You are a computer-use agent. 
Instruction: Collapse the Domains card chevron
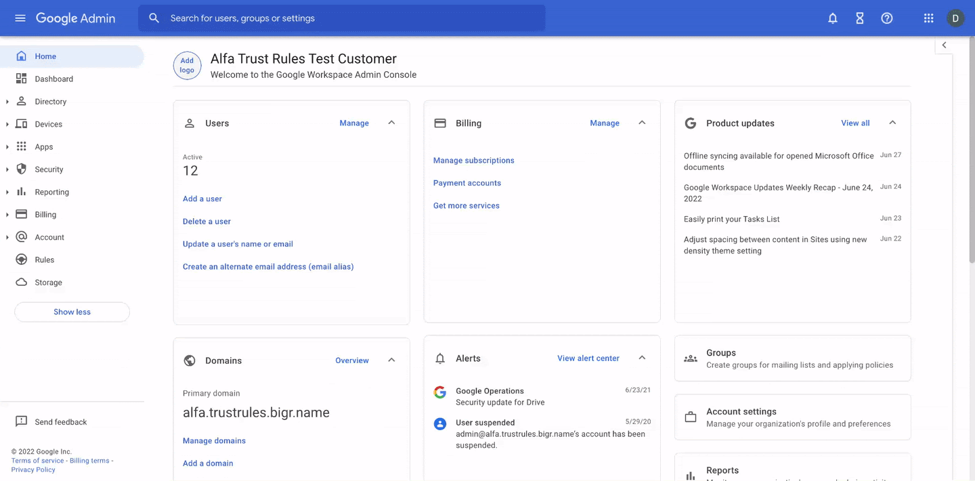(x=391, y=360)
